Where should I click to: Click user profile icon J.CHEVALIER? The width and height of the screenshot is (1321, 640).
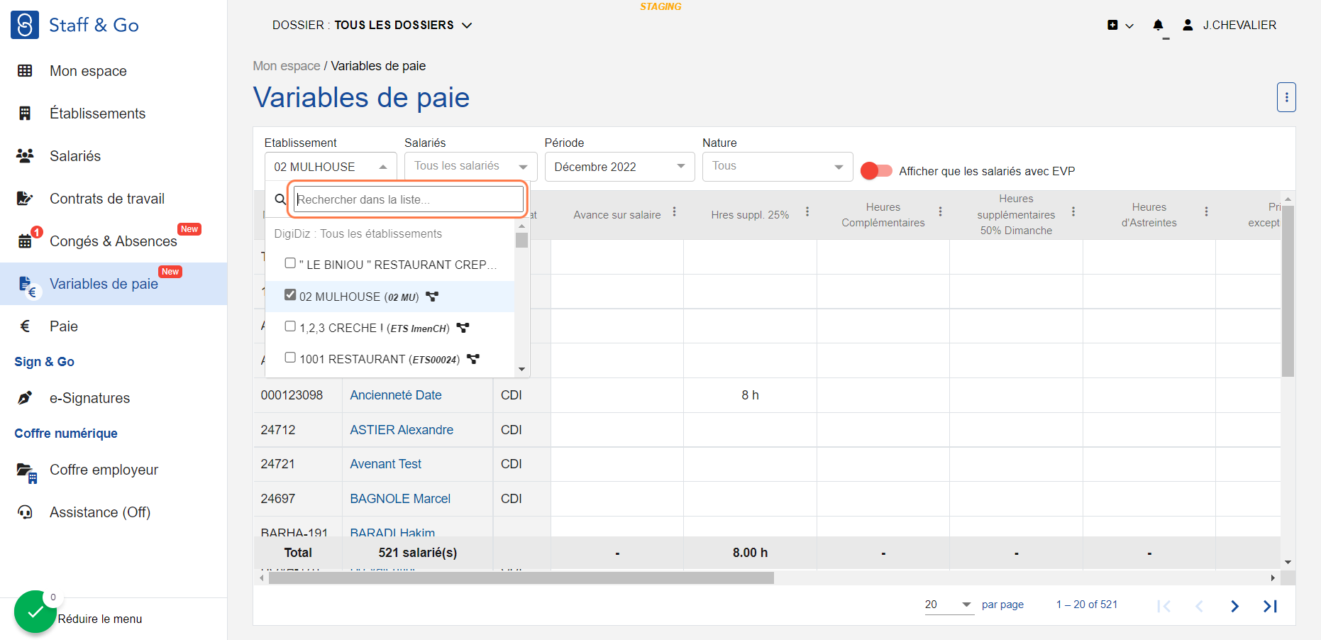point(1188,25)
